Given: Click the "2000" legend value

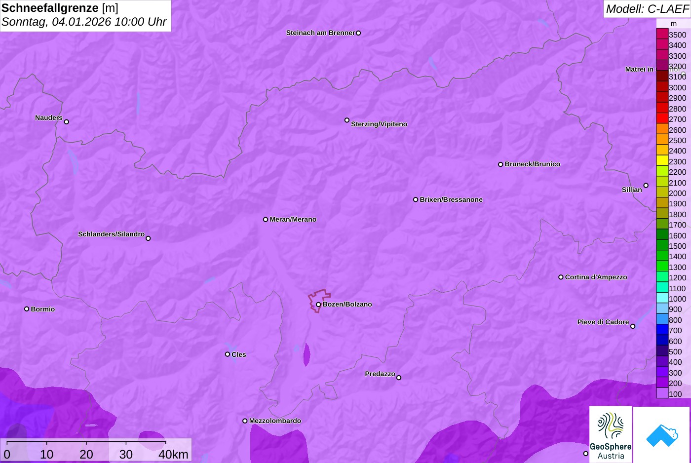Looking at the screenshot, I should [x=678, y=193].
